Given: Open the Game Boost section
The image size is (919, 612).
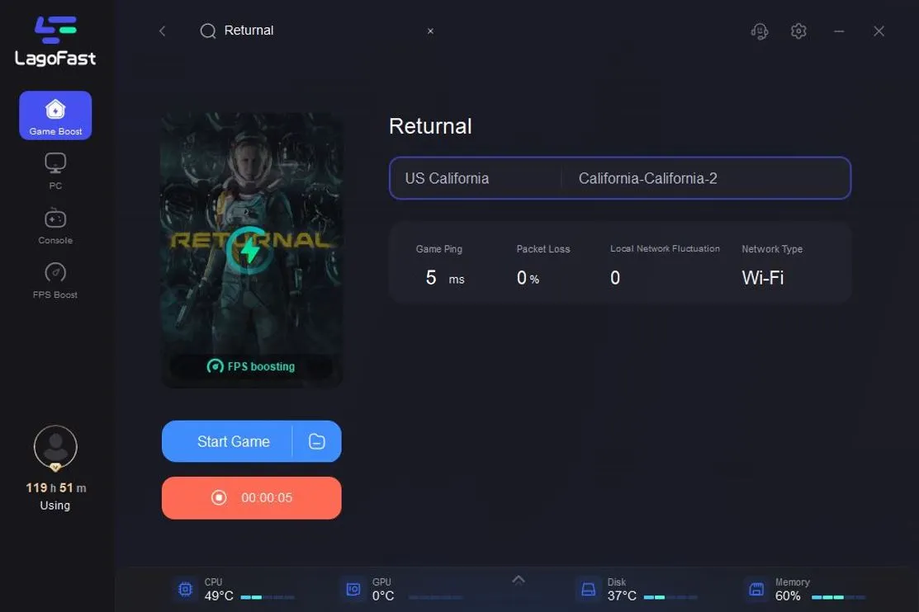Looking at the screenshot, I should pyautogui.click(x=55, y=115).
